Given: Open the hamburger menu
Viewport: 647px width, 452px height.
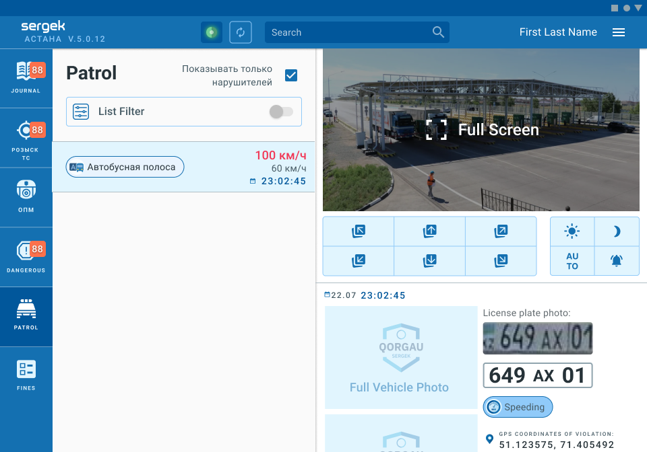Looking at the screenshot, I should (619, 32).
